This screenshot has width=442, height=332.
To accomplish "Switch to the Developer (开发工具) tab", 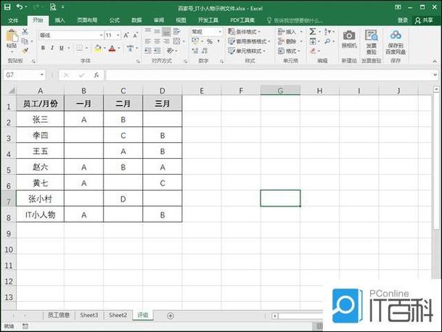I will click(208, 20).
